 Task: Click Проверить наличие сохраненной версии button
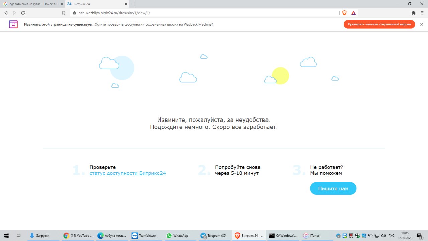click(379, 24)
